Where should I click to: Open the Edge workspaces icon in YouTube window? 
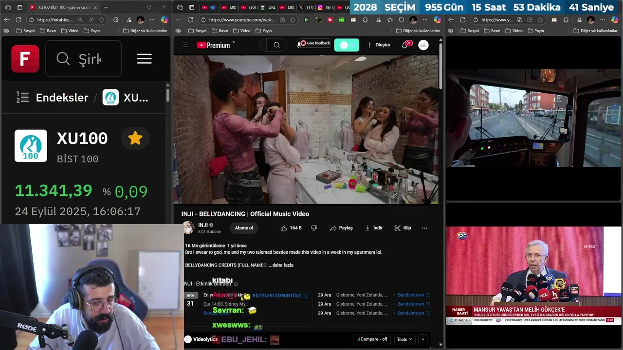tap(180, 7)
